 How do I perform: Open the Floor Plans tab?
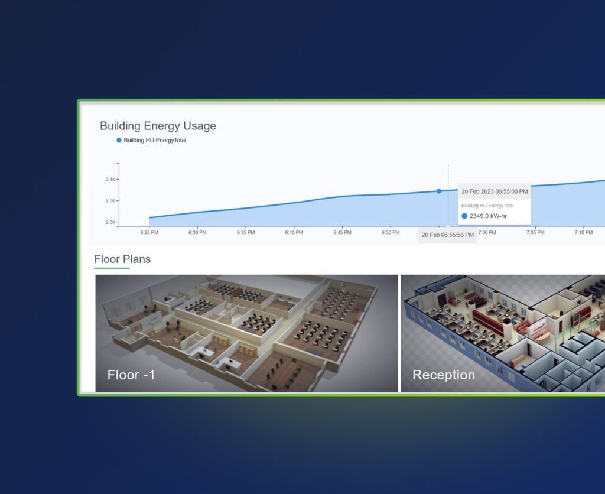tap(122, 259)
